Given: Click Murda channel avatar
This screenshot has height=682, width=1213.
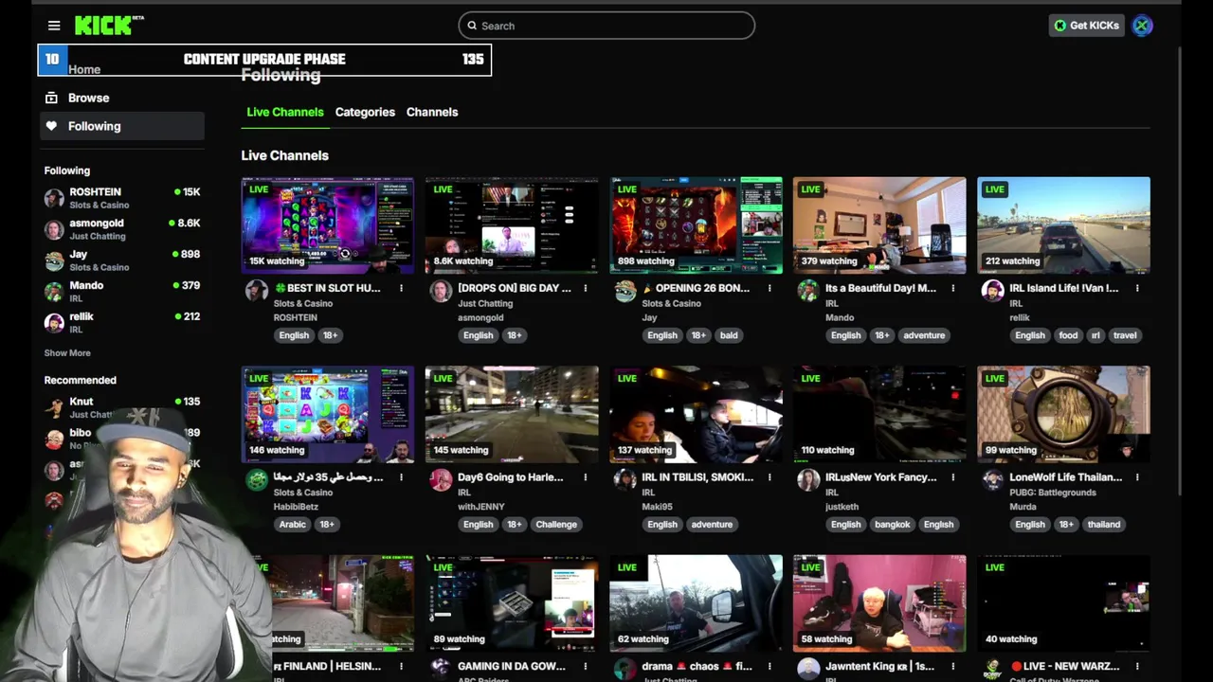Looking at the screenshot, I should pyautogui.click(x=992, y=480).
